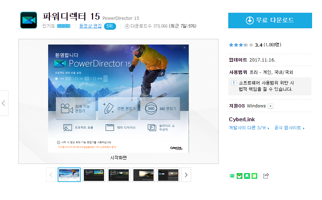This screenshot has height=200, width=322.
Task: Click the download count arrow icon
Action: click(127, 26)
